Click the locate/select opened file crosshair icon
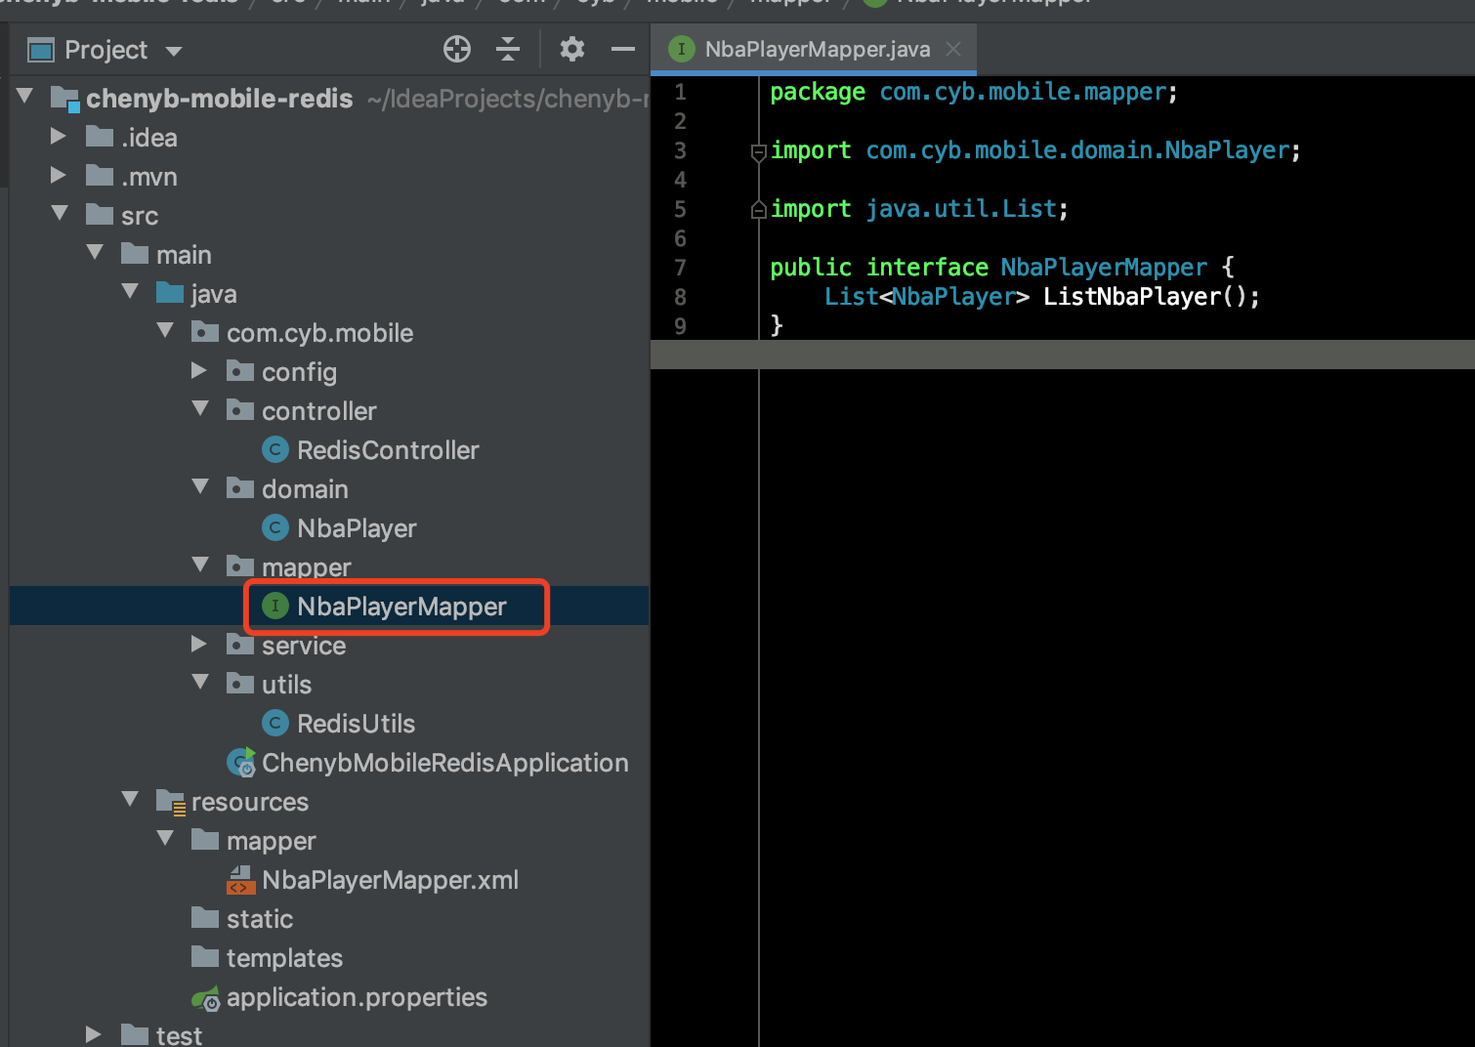 point(457,49)
